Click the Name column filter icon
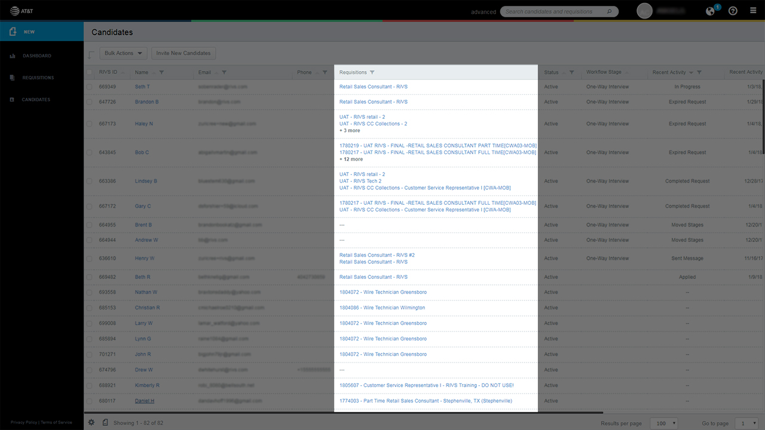The image size is (765, 430). tap(161, 72)
